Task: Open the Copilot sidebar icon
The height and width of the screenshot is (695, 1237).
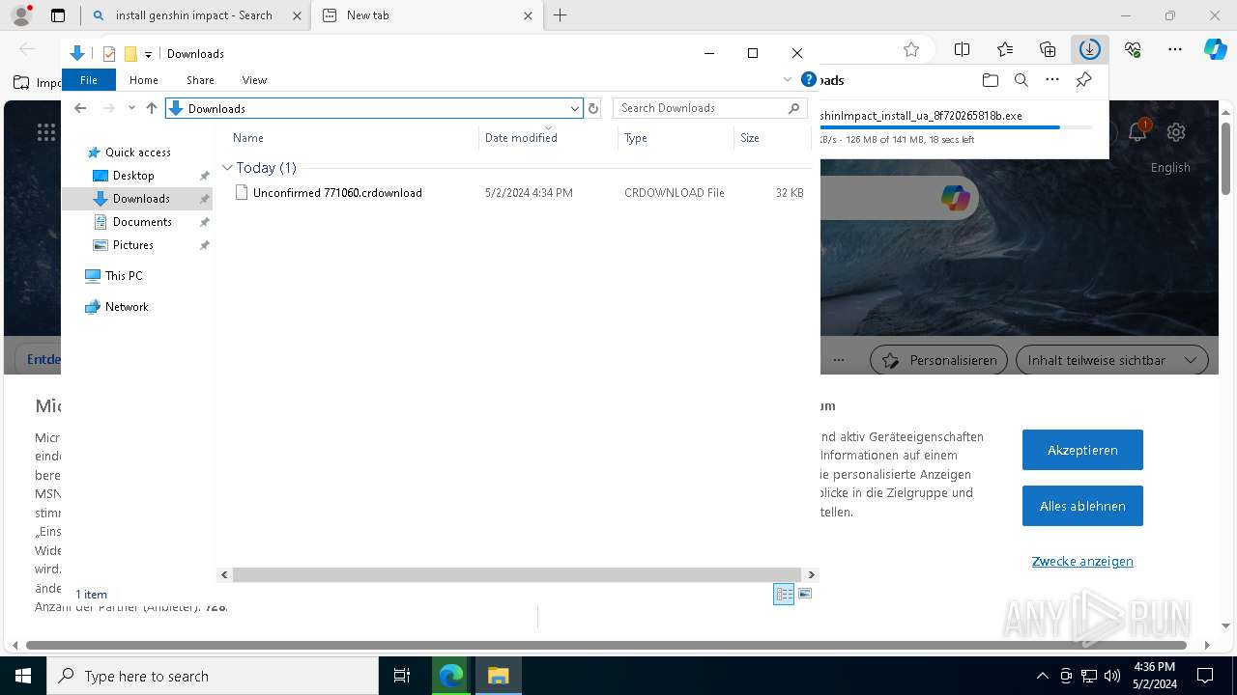Action: pos(1215,49)
